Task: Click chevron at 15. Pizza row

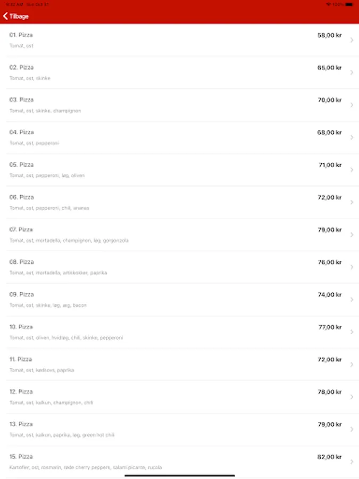Action: click(x=352, y=461)
